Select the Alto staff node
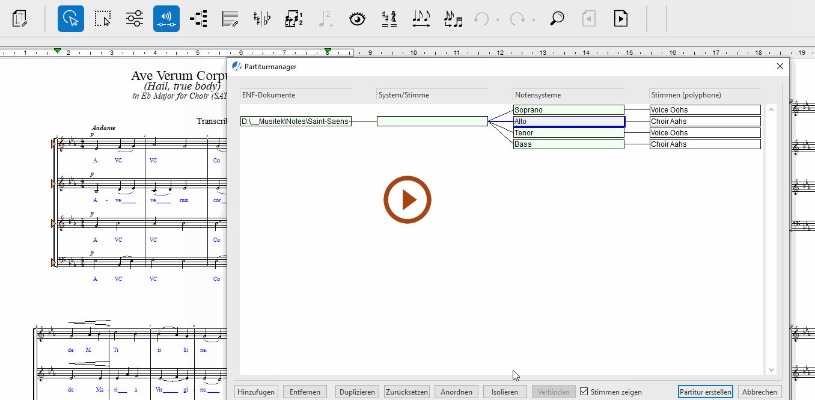The width and height of the screenshot is (815, 400). (569, 122)
